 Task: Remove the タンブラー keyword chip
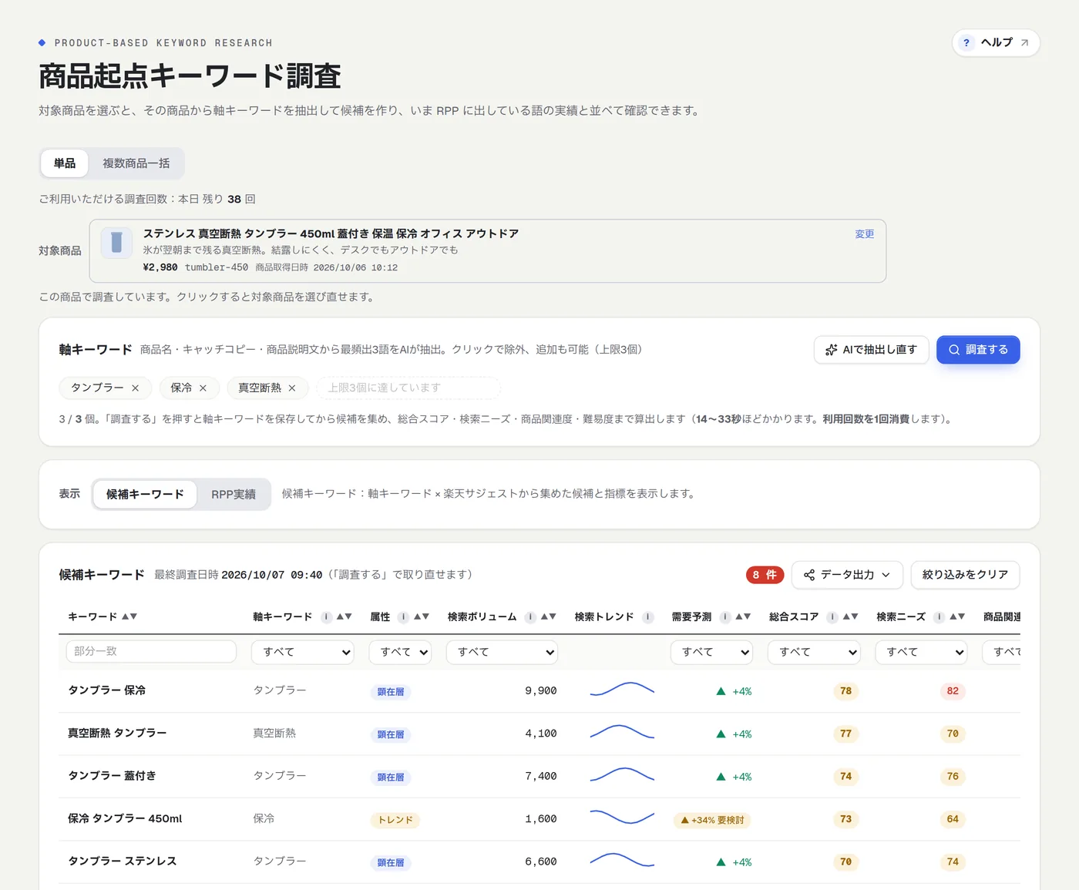(x=136, y=388)
